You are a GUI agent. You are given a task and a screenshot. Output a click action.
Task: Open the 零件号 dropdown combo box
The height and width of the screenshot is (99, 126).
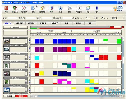118,18
